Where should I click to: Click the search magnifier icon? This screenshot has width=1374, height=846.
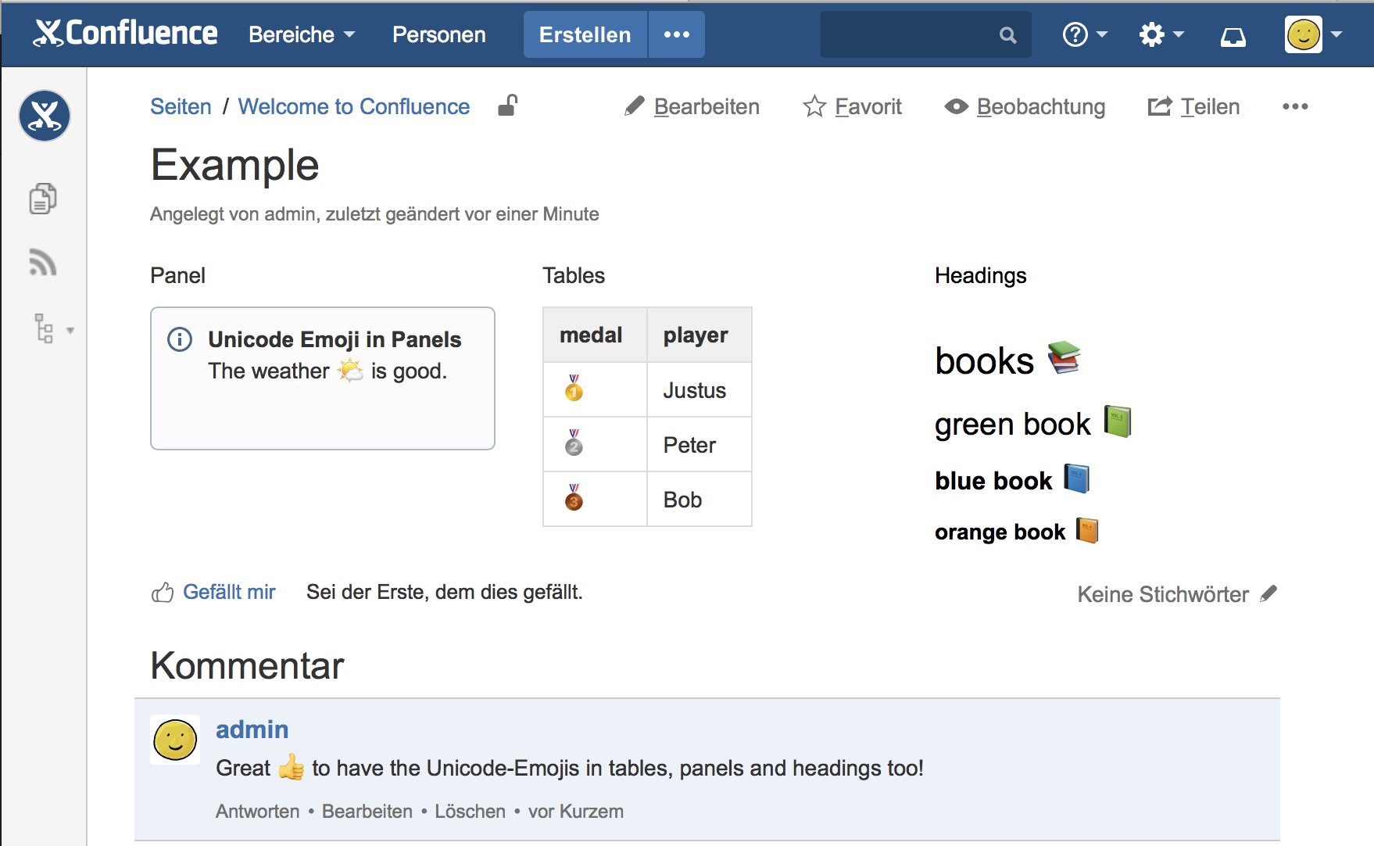tap(1007, 35)
